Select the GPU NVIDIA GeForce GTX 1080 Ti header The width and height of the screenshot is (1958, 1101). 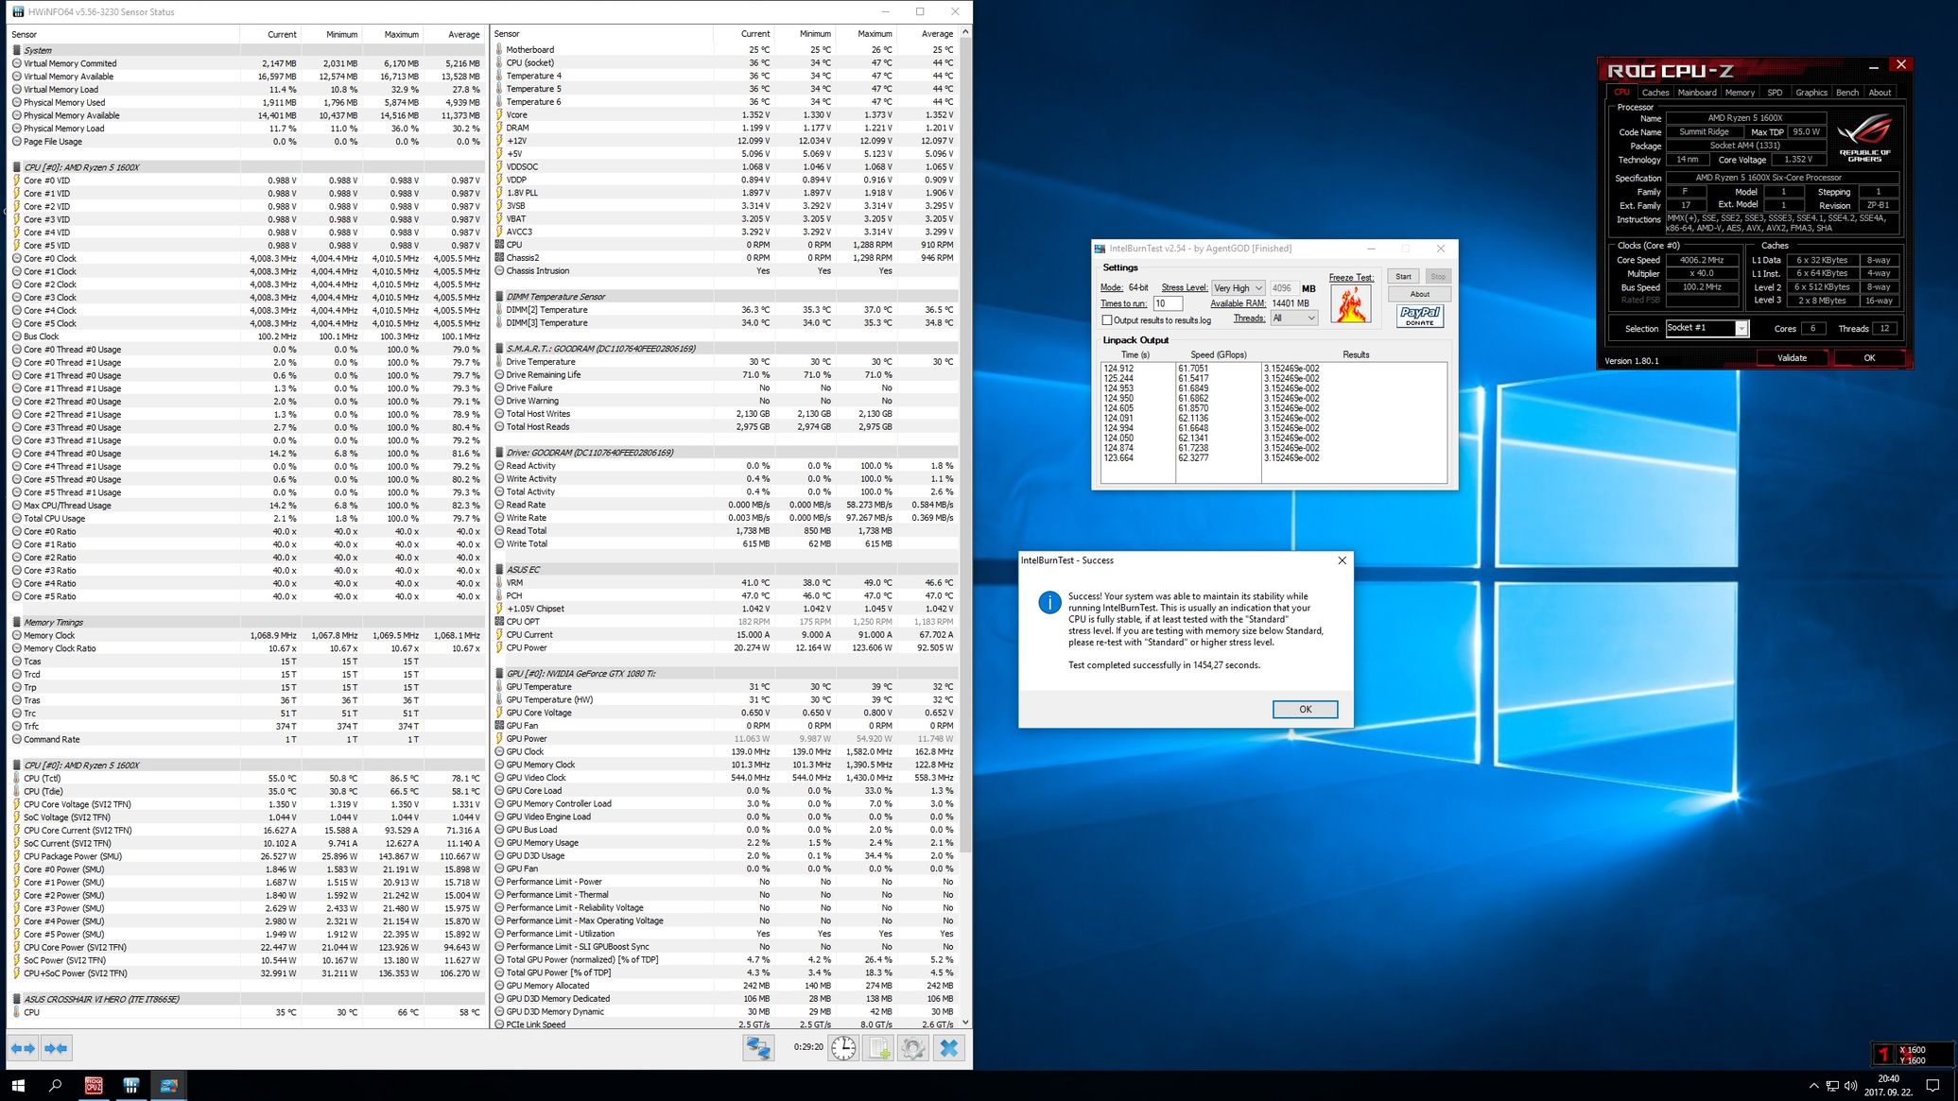(x=725, y=674)
